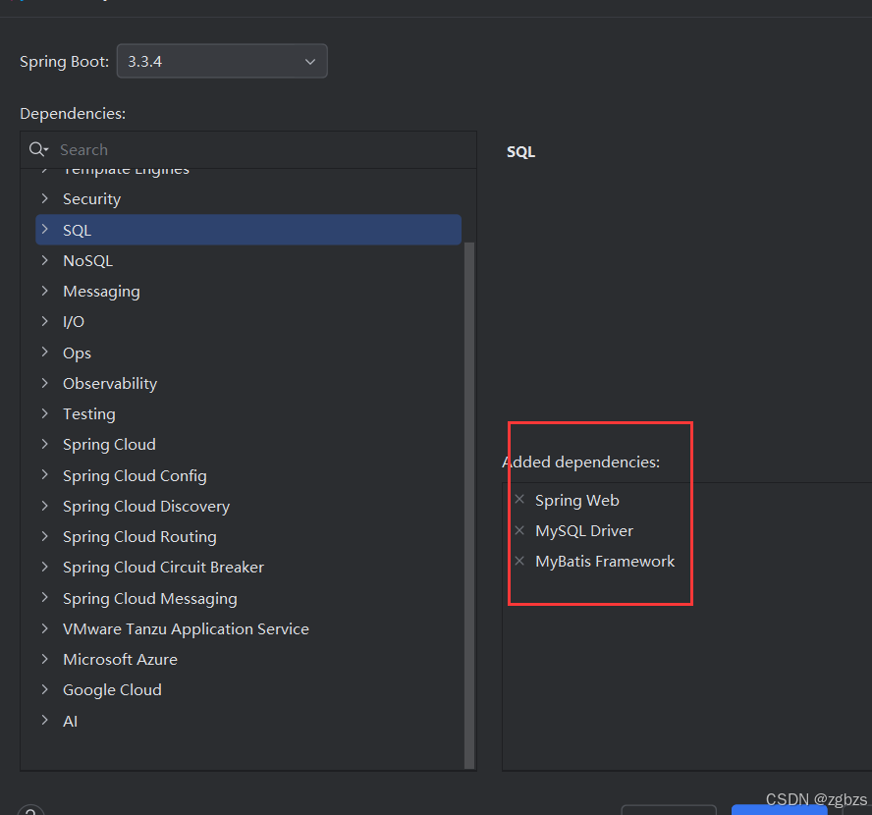Select the Spring Cloud tree item
Screen dimensions: 872x815
coord(109,445)
